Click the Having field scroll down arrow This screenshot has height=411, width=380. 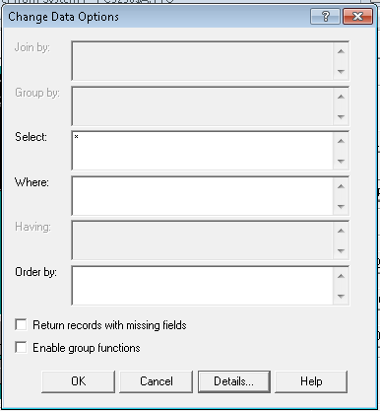click(341, 251)
